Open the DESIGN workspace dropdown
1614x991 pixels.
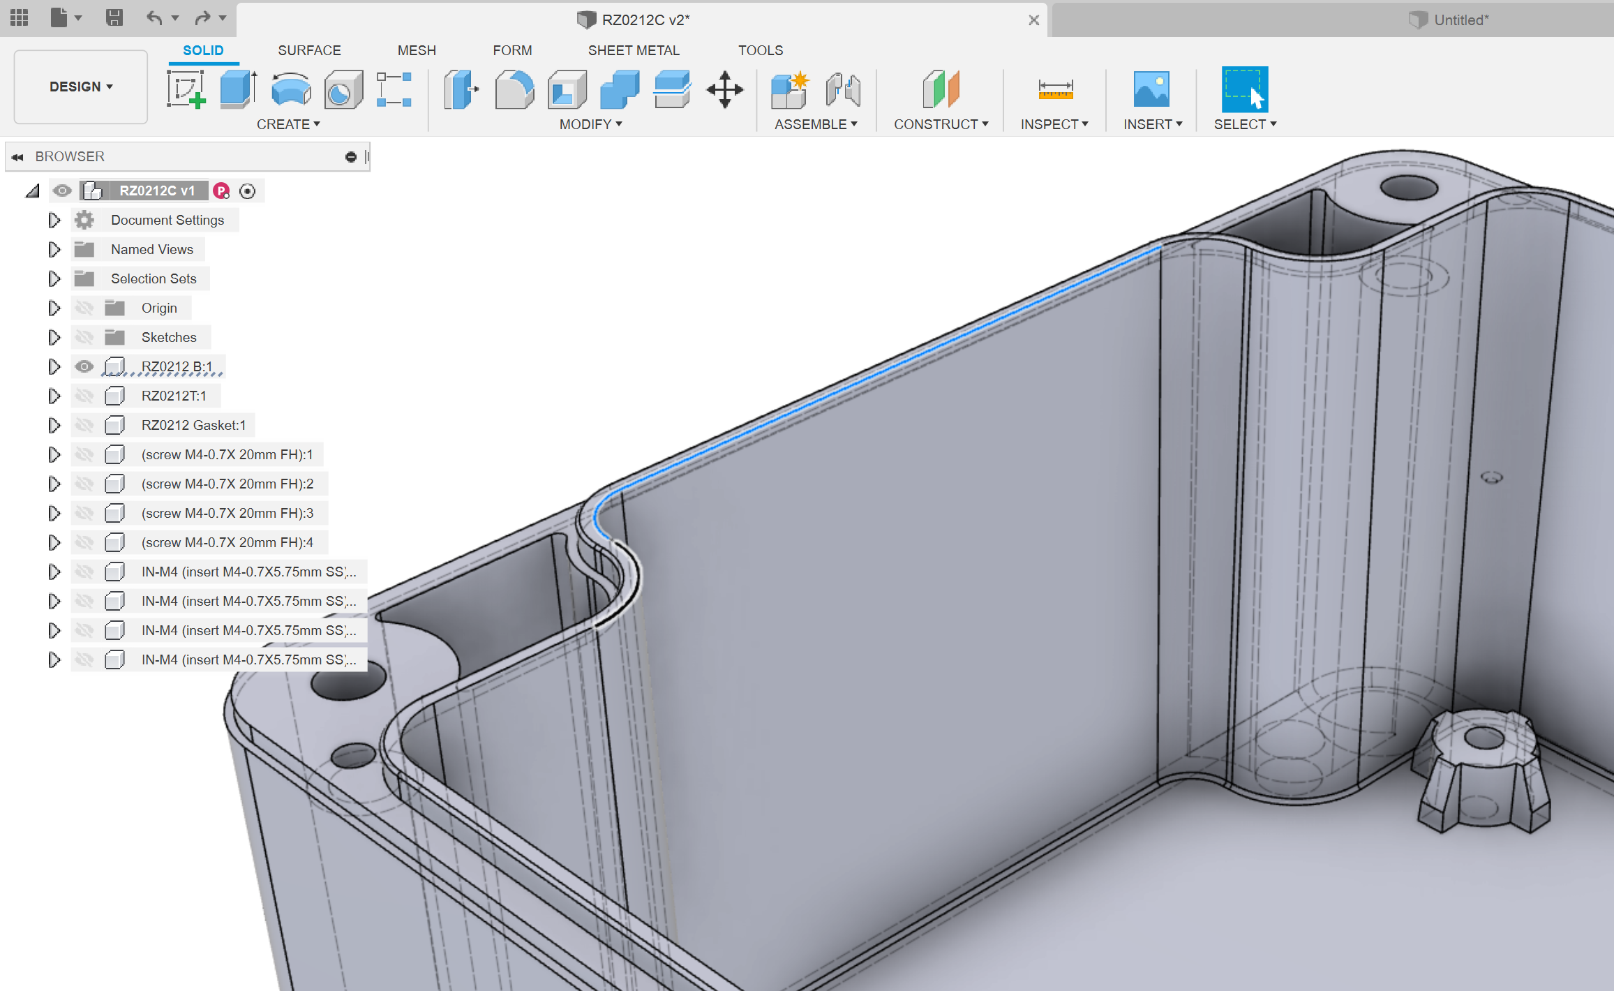coord(80,87)
